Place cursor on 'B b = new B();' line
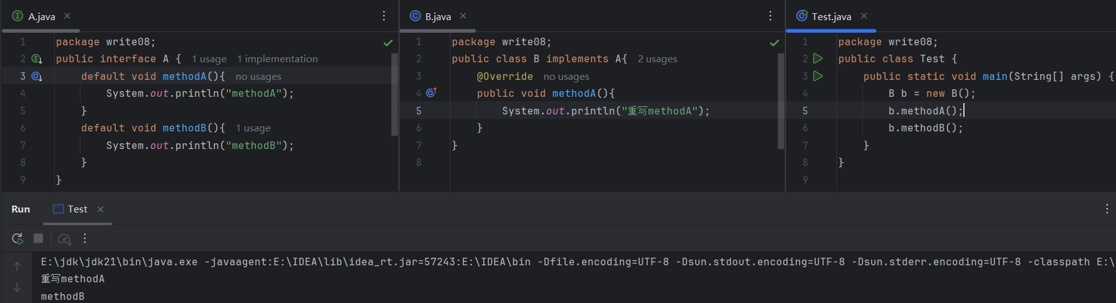Screen dimensions: 1116x303 click(932, 94)
